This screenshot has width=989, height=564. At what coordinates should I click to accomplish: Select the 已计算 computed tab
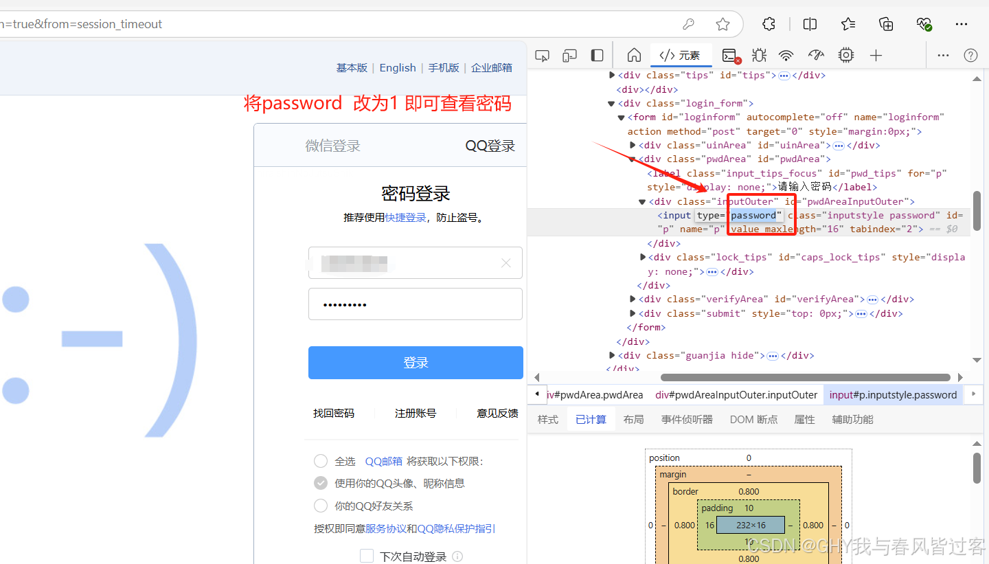tap(591, 419)
